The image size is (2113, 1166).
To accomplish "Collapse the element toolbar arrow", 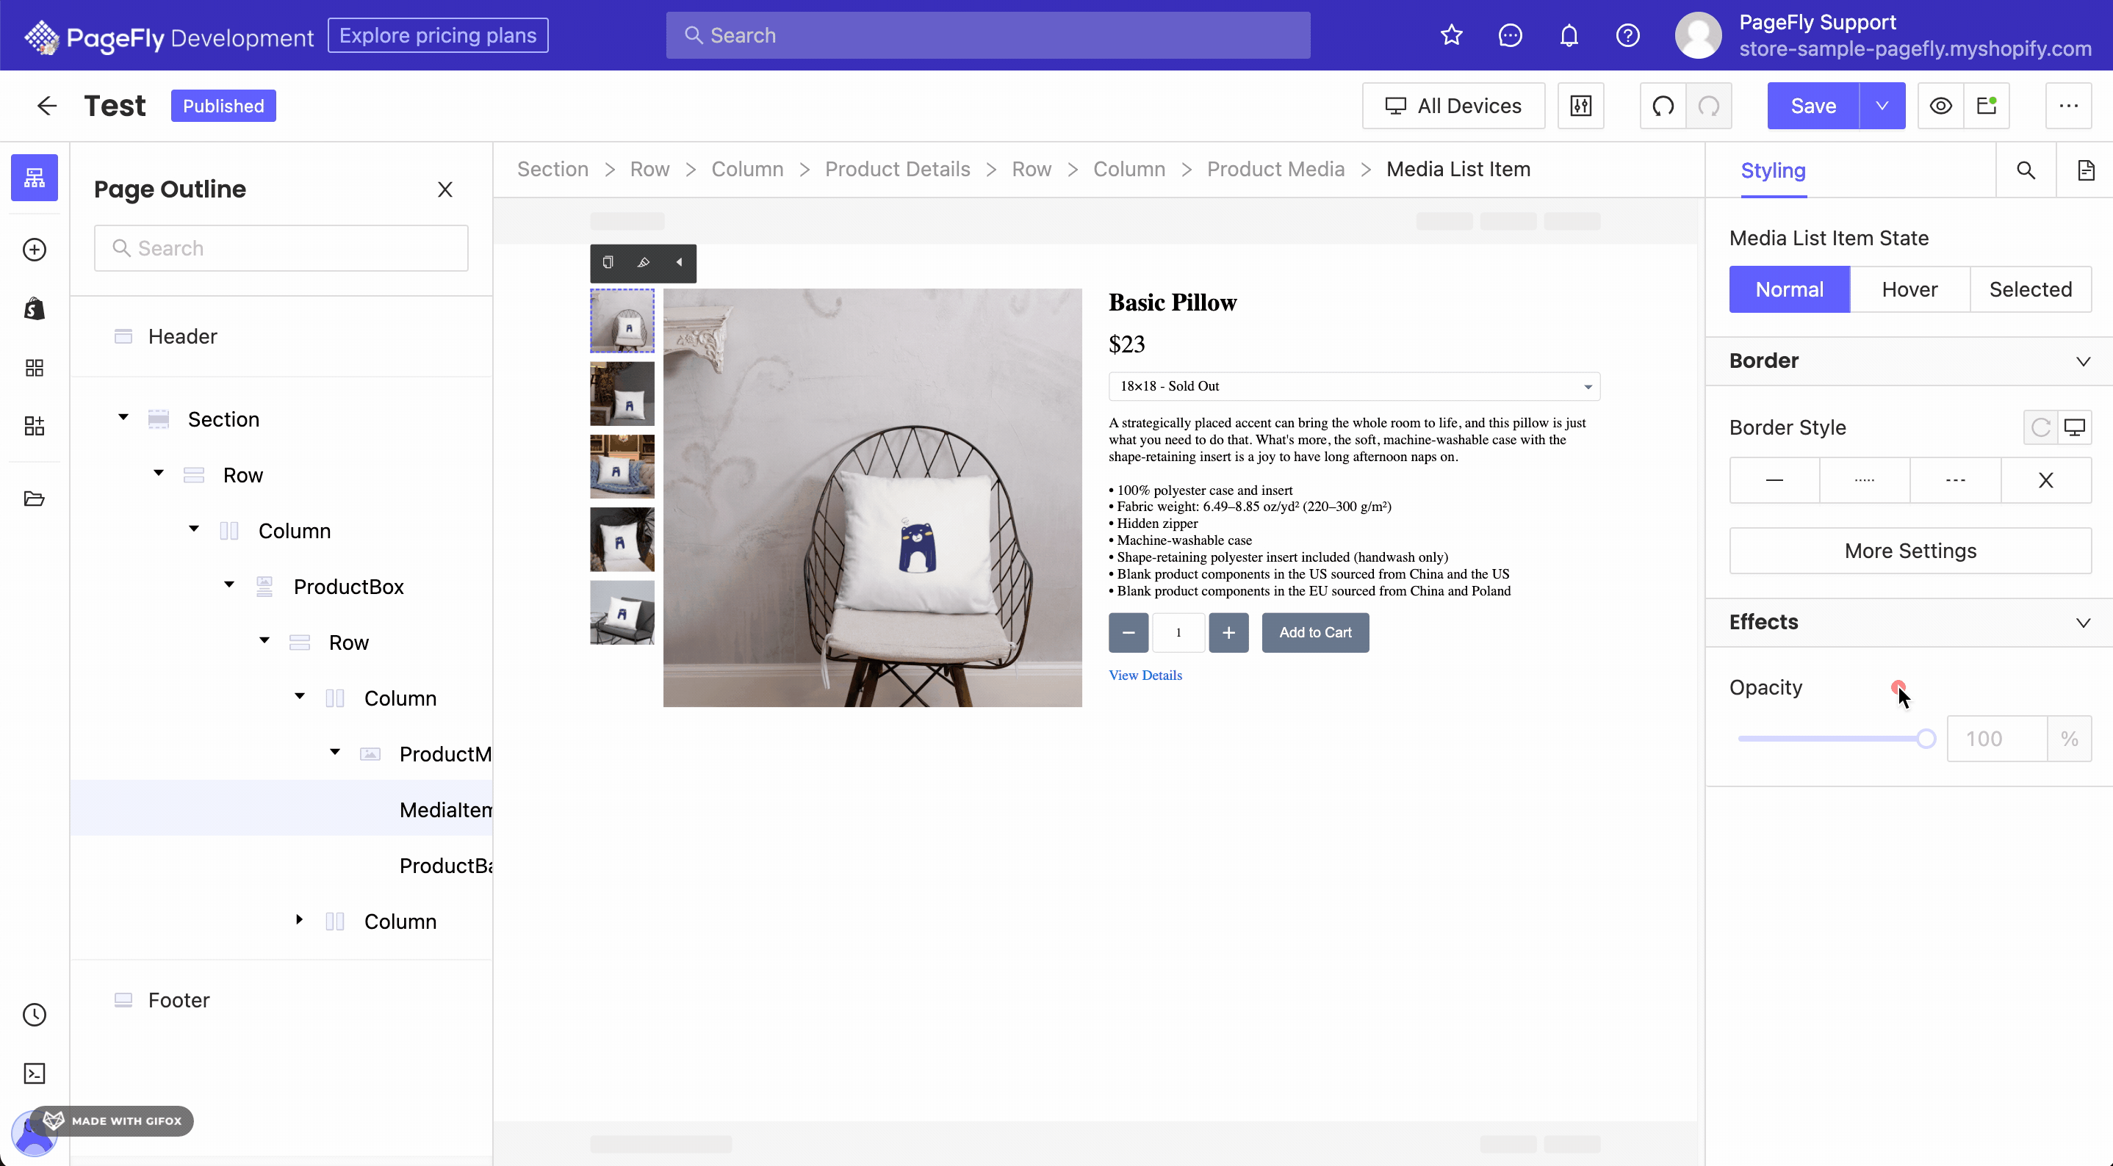I will pos(679,262).
